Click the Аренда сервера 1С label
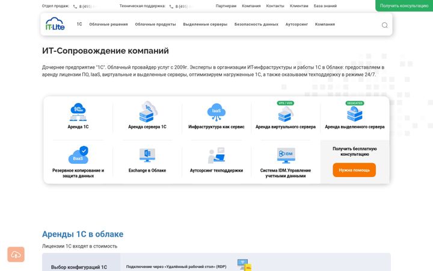 (x=147, y=127)
